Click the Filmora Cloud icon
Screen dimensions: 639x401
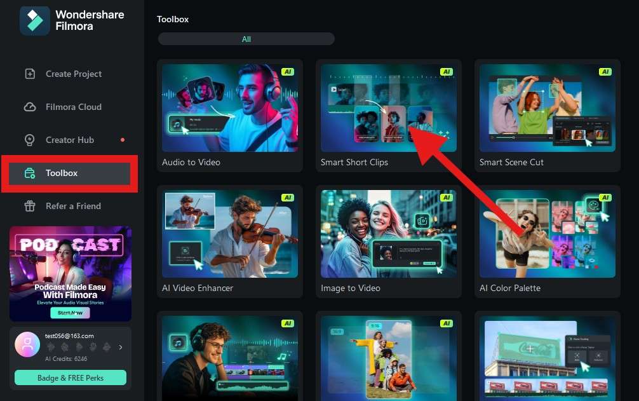pos(30,107)
